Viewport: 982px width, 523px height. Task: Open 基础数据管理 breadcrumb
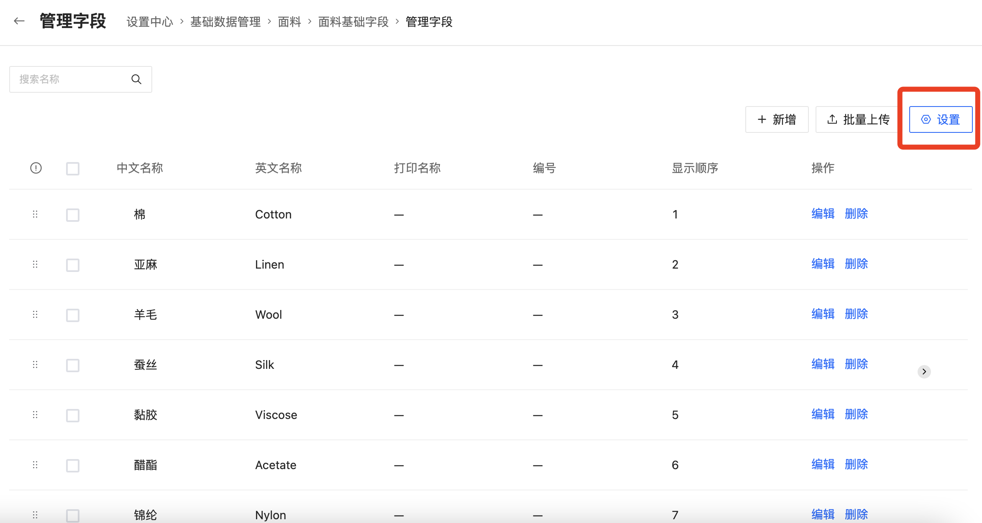point(225,22)
